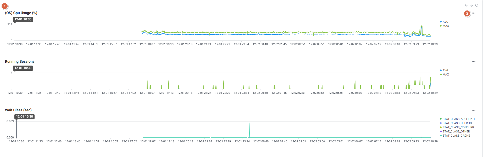
Task: Click the red annotation badge number 2
Action: 467,13
